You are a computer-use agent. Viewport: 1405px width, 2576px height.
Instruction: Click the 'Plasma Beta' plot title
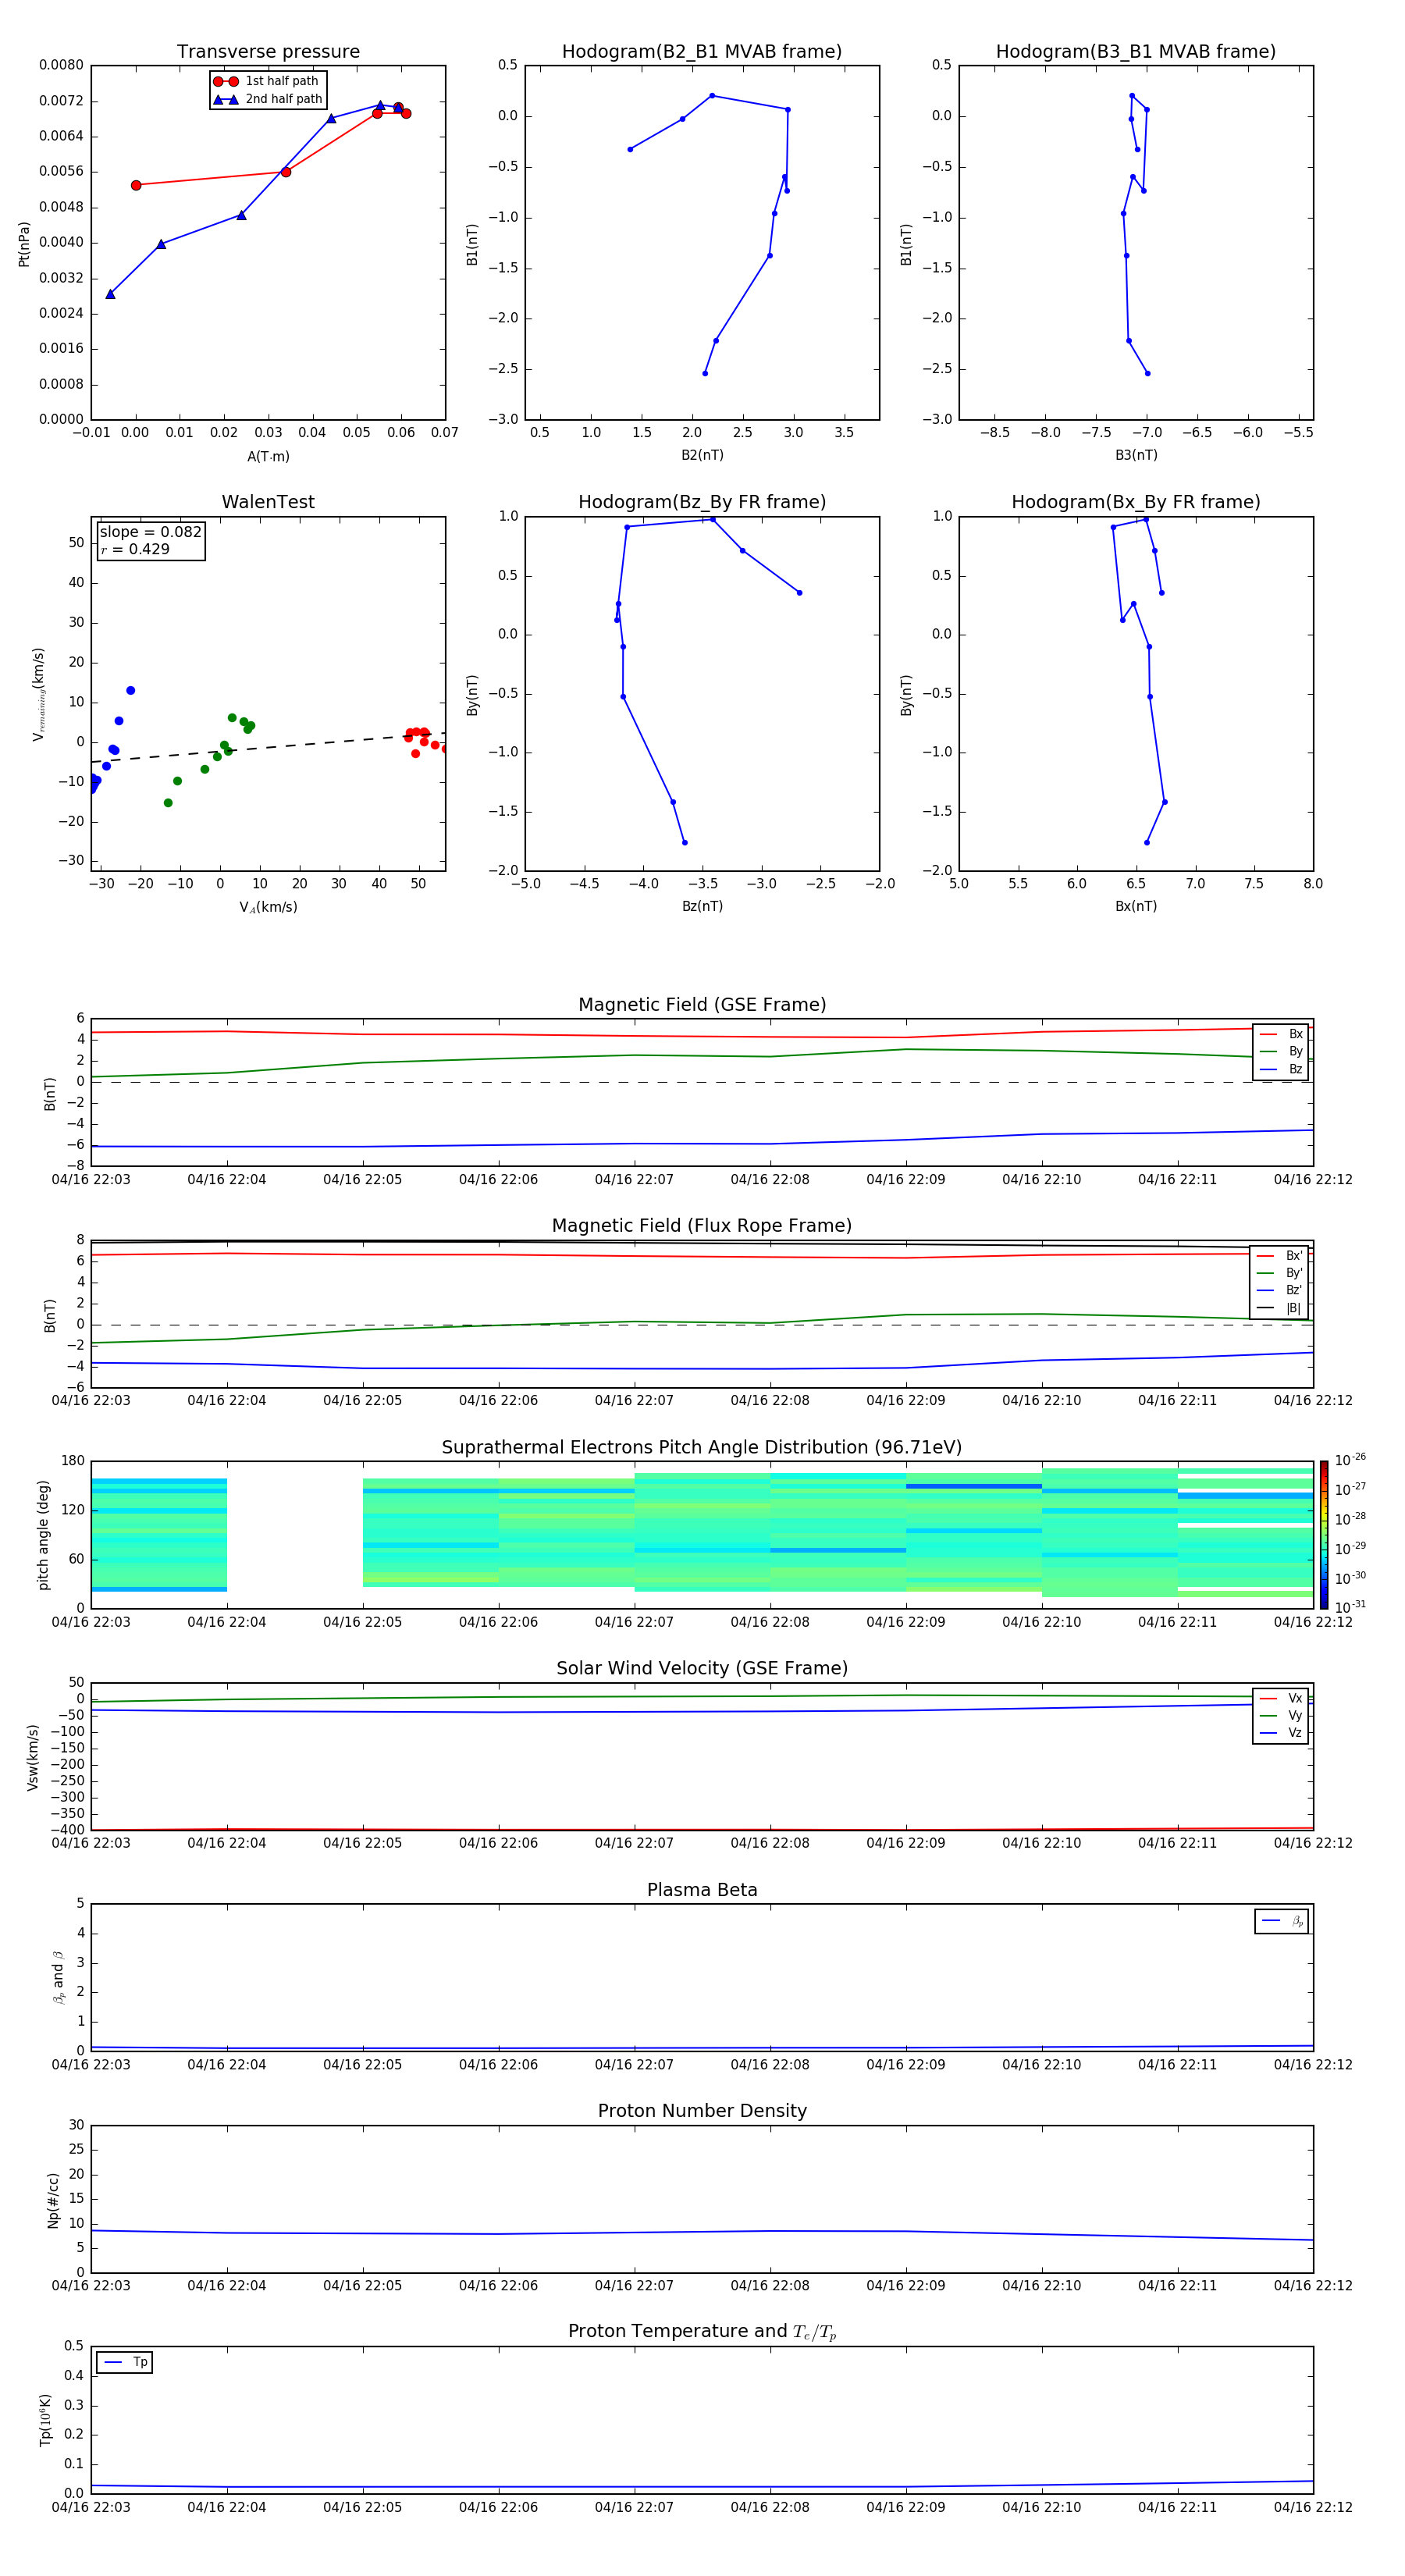coord(702,1891)
